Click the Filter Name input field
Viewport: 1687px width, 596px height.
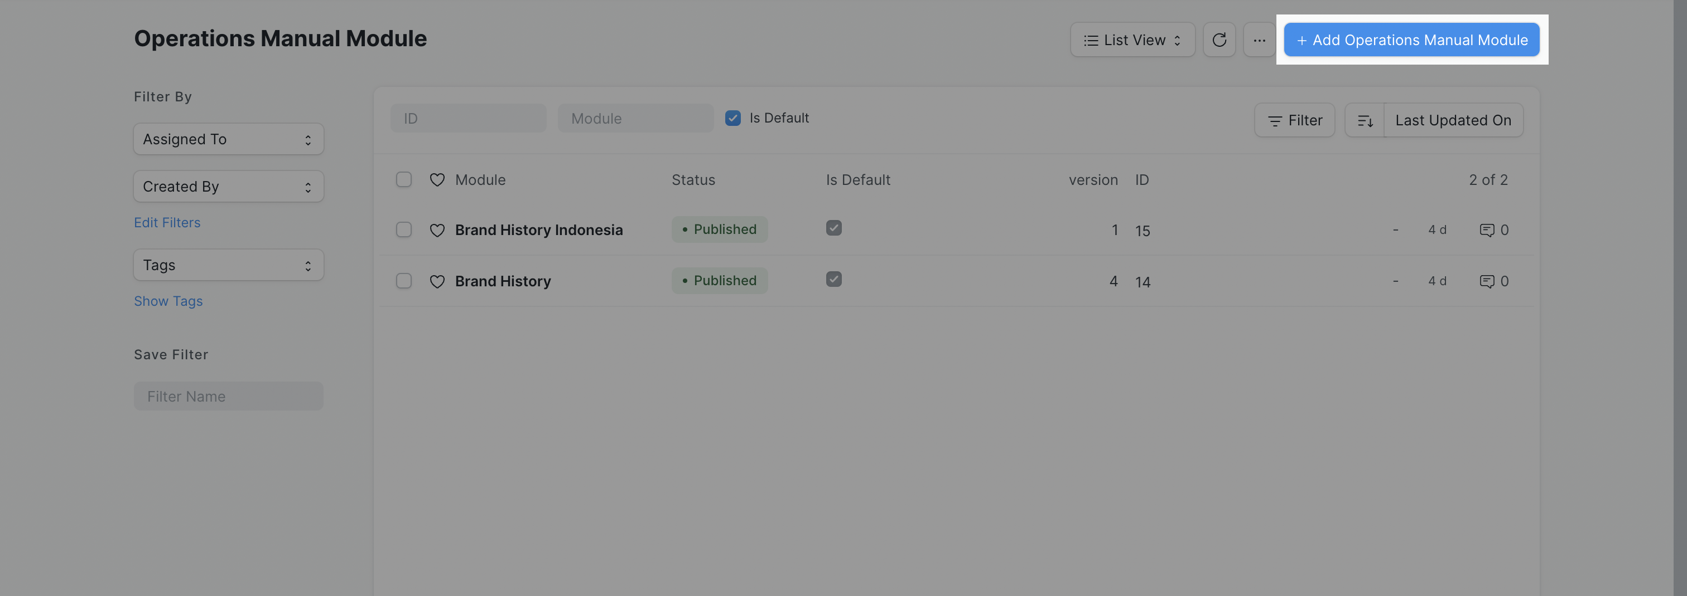(229, 397)
